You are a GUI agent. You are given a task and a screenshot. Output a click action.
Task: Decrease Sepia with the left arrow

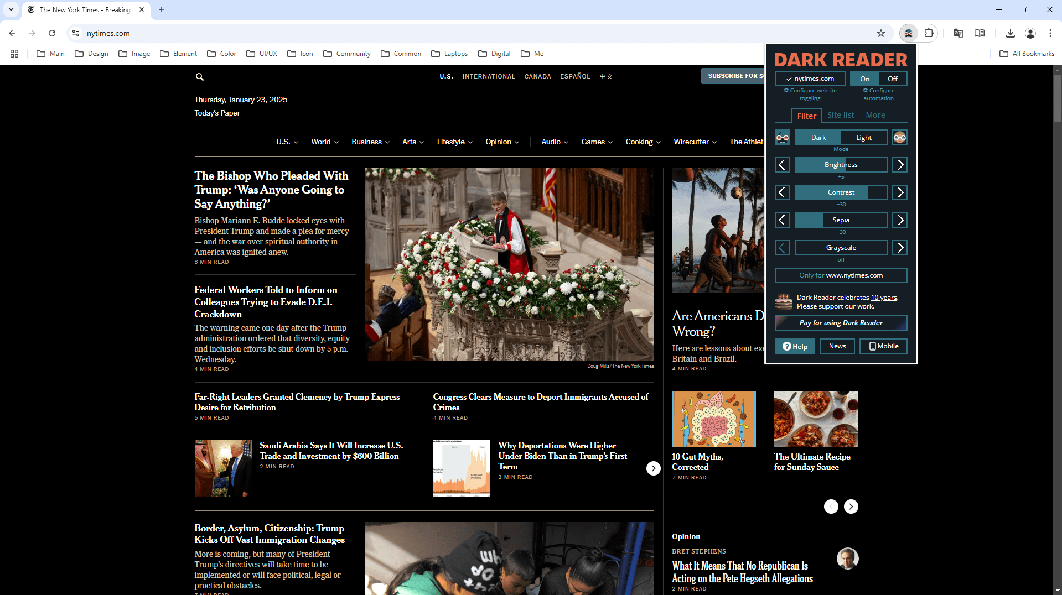click(783, 220)
